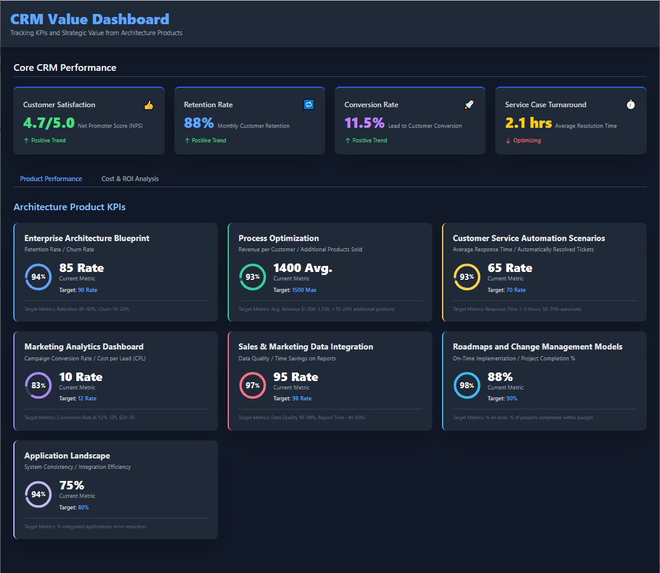Click the 4.7/5.0 satisfaction score
The image size is (660, 573).
(49, 123)
